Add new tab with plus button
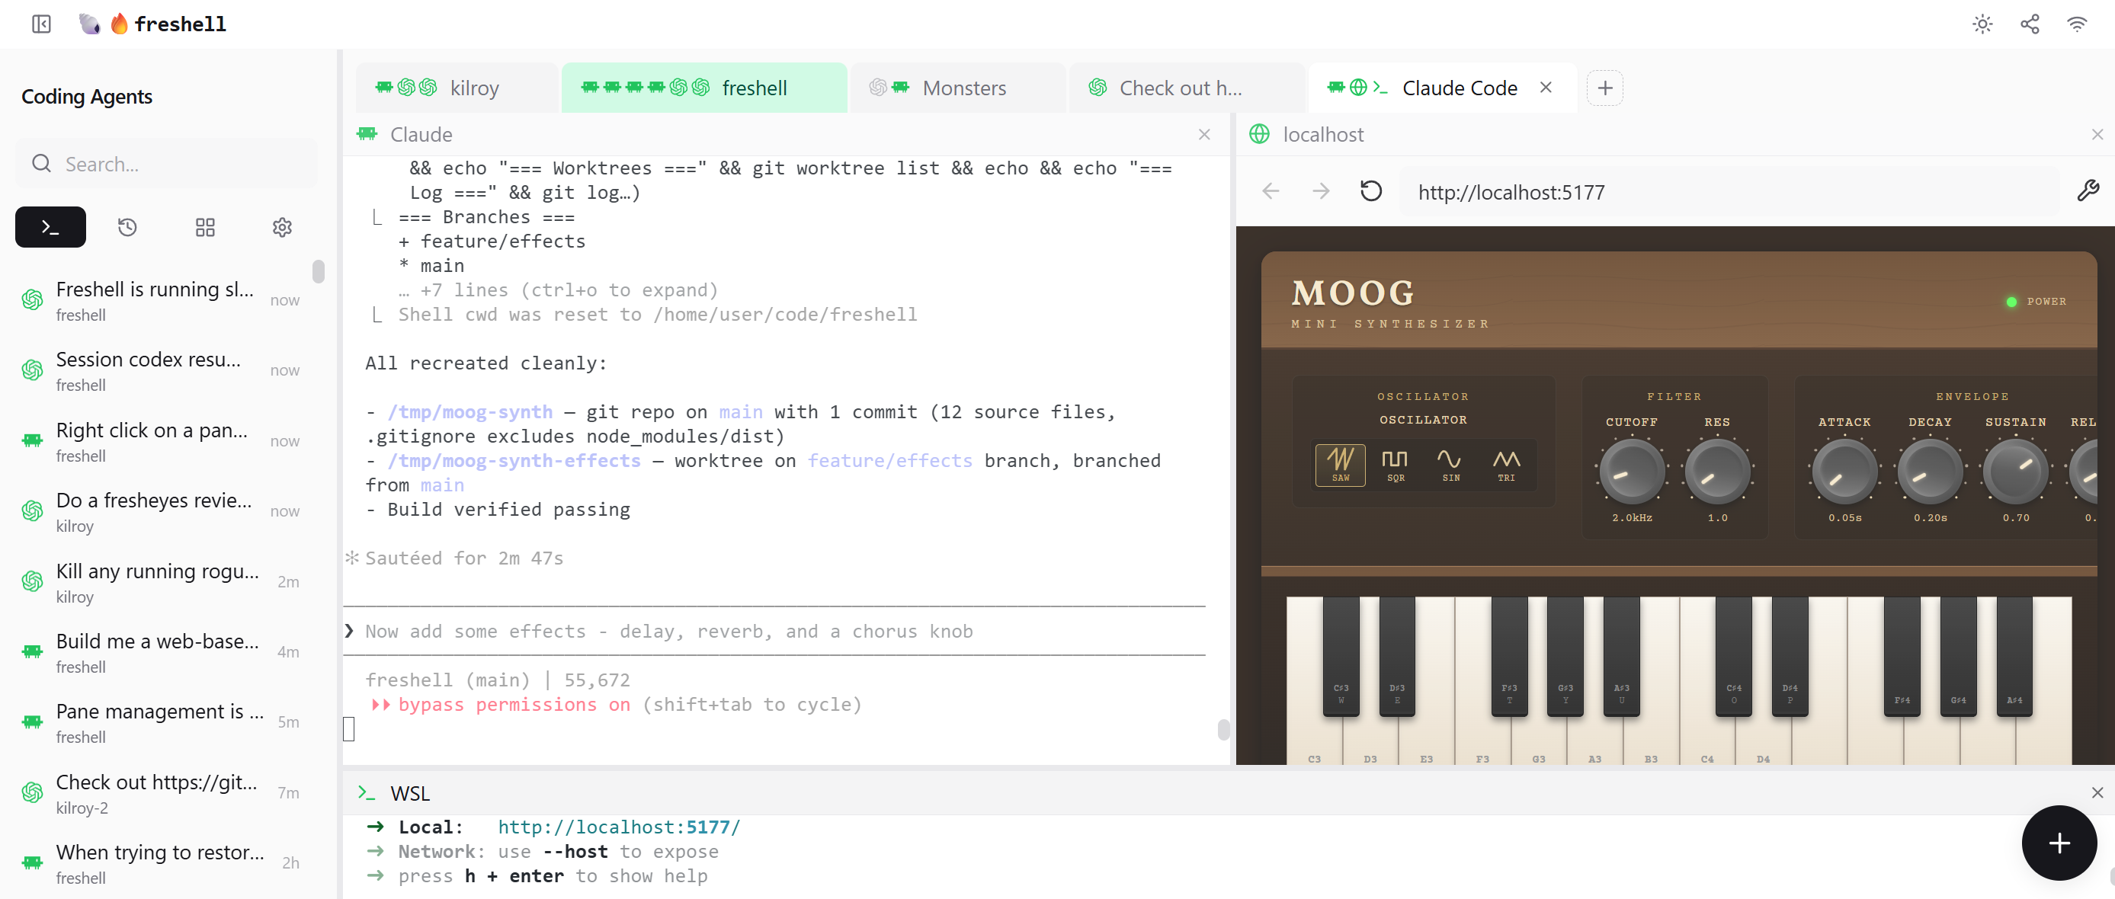Image resolution: width=2115 pixels, height=899 pixels. [1605, 88]
